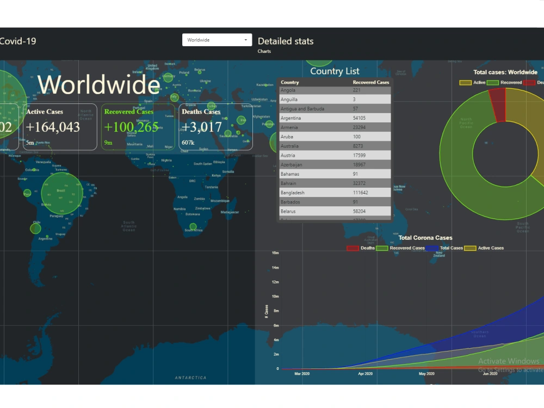The image size is (544, 408).
Task: Click the Peru bubble on the map
Action: tap(27, 193)
